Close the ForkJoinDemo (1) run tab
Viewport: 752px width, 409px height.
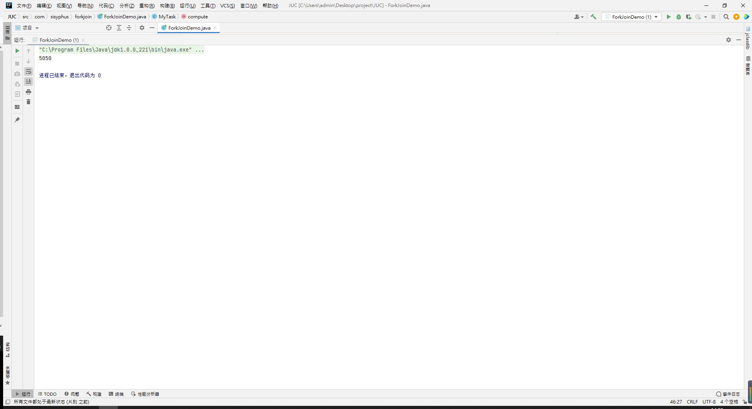click(83, 40)
